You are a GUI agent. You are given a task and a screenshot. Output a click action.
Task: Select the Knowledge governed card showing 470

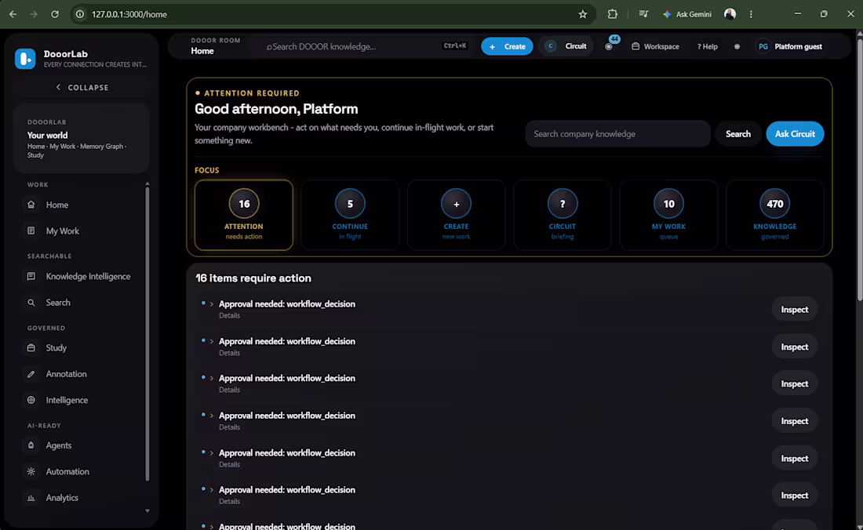(x=775, y=215)
